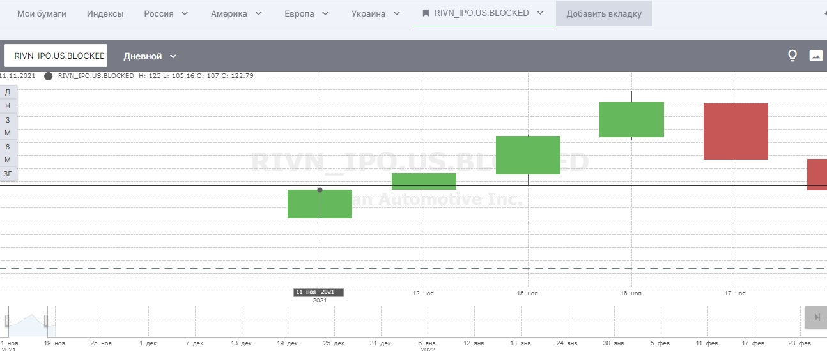Grab the left navigator range handle

(x=7, y=320)
